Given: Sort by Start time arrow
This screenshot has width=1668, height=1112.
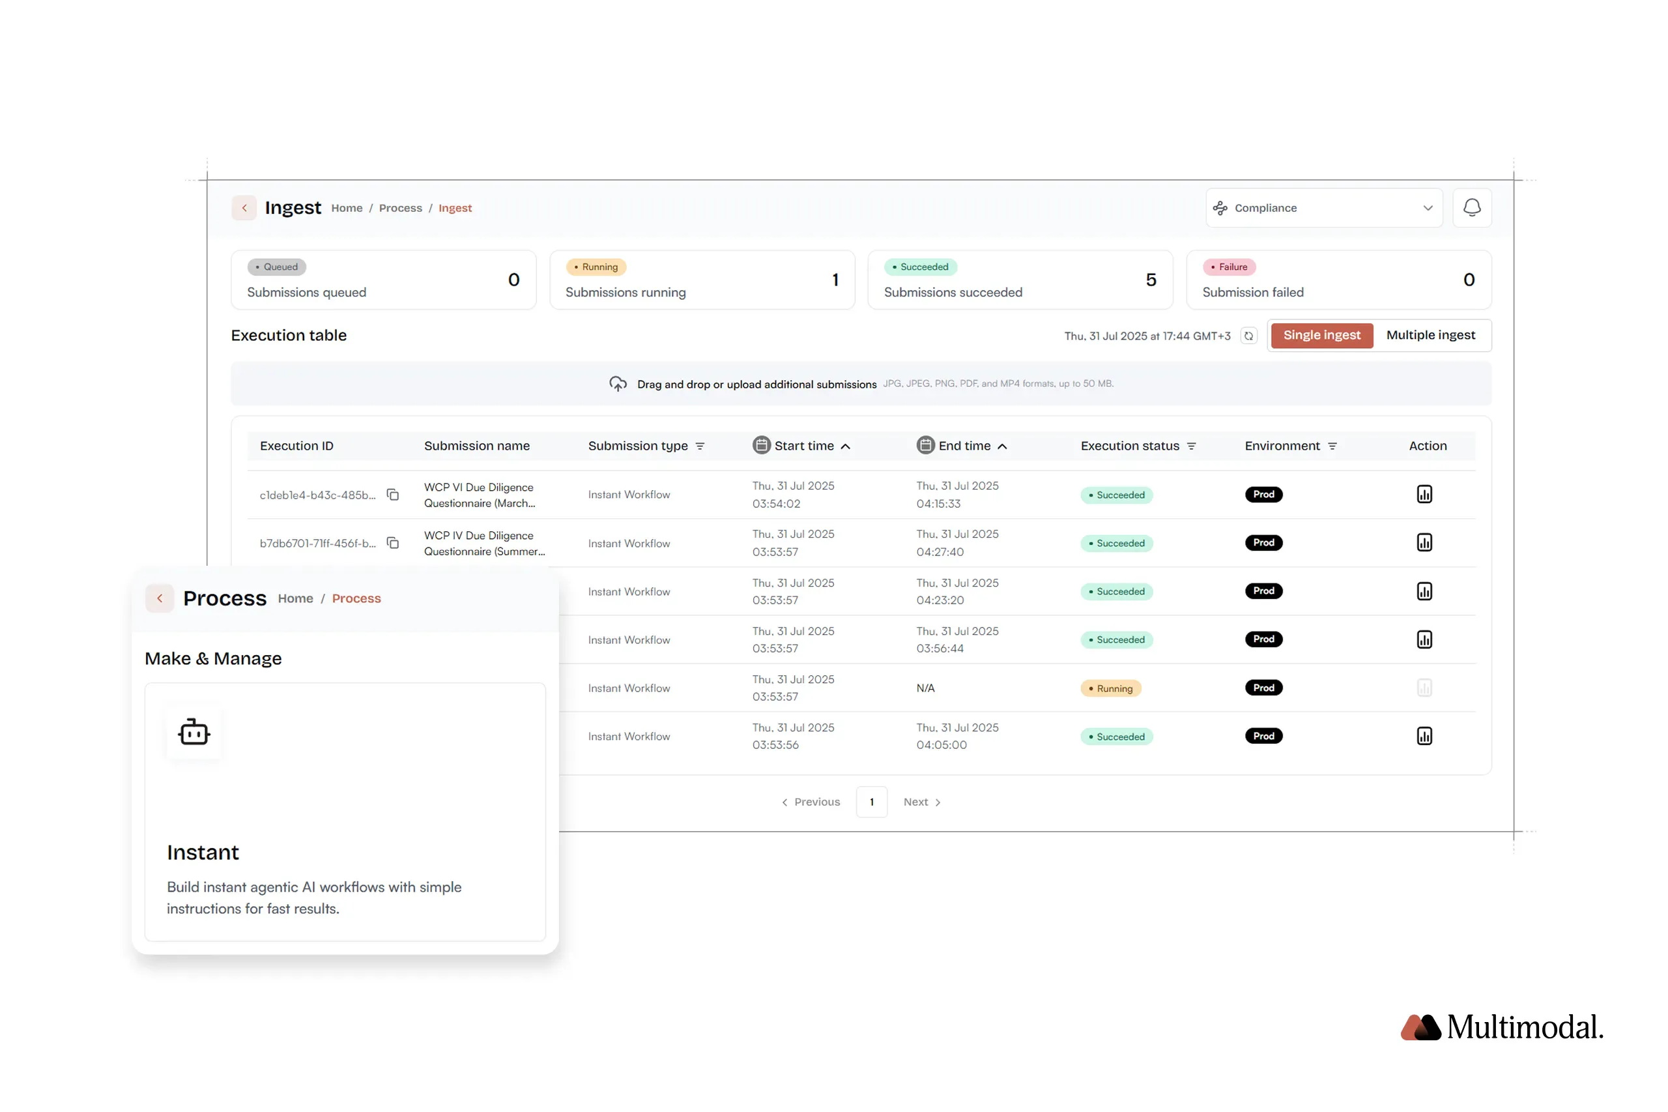Looking at the screenshot, I should pyautogui.click(x=845, y=446).
